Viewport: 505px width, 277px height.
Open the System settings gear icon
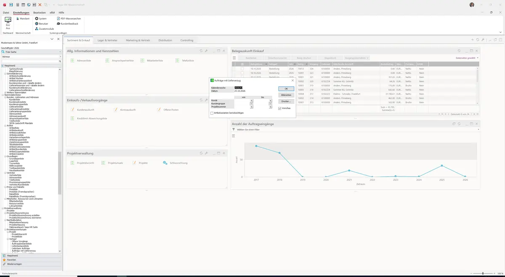(x=37, y=18)
